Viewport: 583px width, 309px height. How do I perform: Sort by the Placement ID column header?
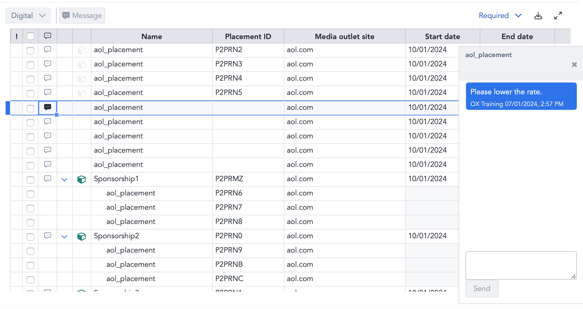(x=248, y=36)
